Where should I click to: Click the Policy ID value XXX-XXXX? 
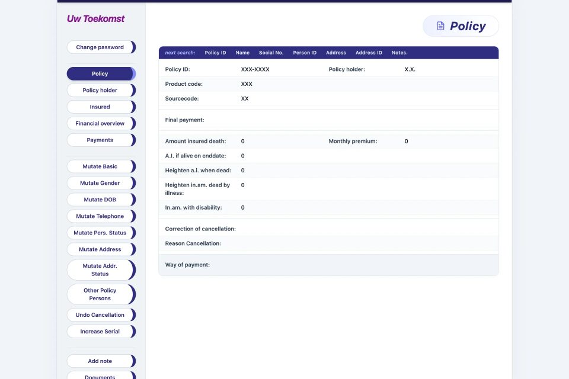pyautogui.click(x=255, y=69)
